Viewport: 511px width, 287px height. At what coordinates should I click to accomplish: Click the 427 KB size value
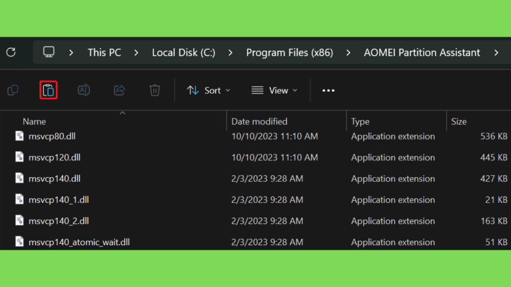[x=494, y=178]
